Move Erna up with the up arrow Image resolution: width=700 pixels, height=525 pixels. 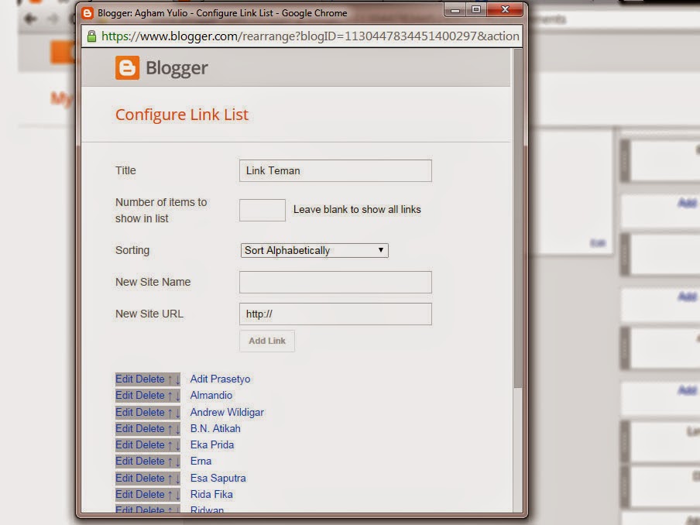click(x=170, y=462)
